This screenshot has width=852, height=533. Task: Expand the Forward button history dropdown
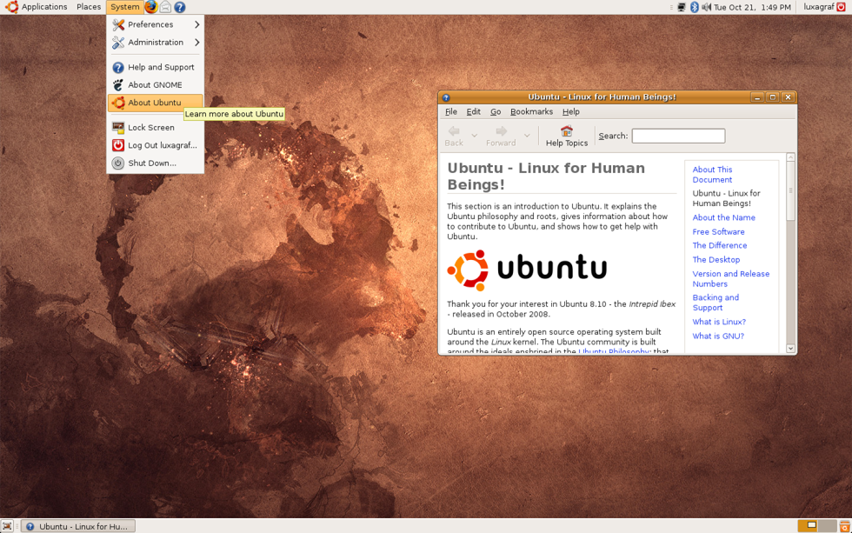click(x=525, y=137)
